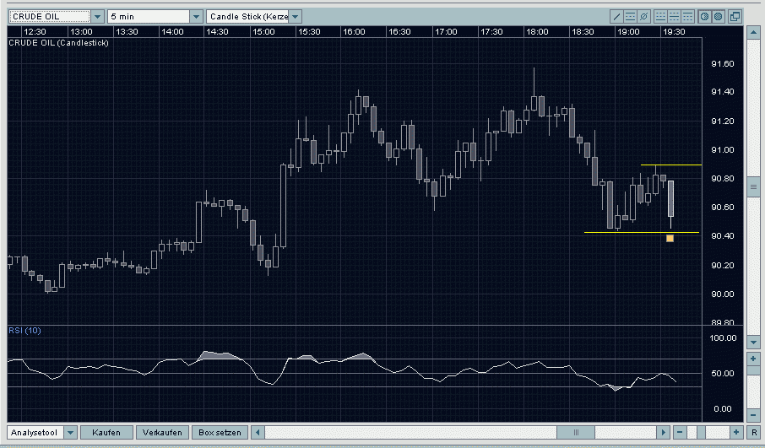Open the Analysetool dropdown arrow
Screen dimensions: 765x448
tap(70, 433)
